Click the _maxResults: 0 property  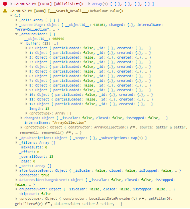(x=33, y=147)
